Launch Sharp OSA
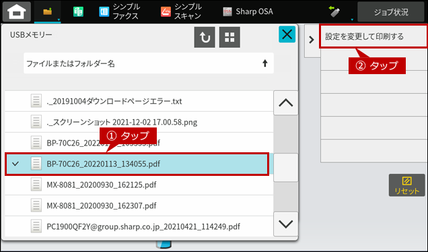The height and width of the screenshot is (252, 428). click(x=248, y=11)
